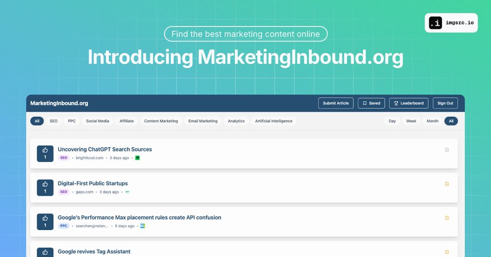This screenshot has height=257, width=491.
Task: Upvote Google's Performance Max placement article
Action: [x=45, y=222]
